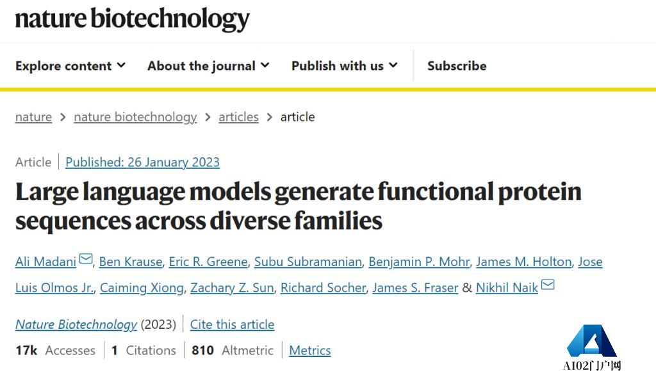Open the Metrics link
Image resolution: width=656 pixels, height=371 pixels.
click(310, 350)
